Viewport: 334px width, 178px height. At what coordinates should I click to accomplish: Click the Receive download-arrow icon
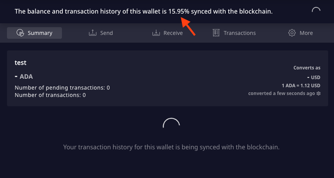[156, 33]
